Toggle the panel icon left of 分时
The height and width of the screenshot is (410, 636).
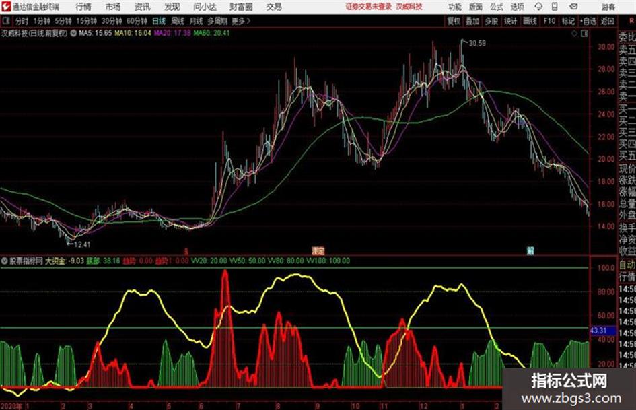click(5, 21)
